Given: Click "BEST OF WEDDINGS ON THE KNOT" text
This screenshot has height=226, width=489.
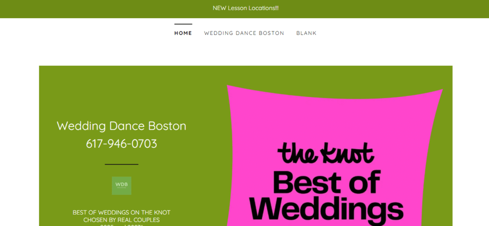Looking at the screenshot, I should click(x=121, y=212).
